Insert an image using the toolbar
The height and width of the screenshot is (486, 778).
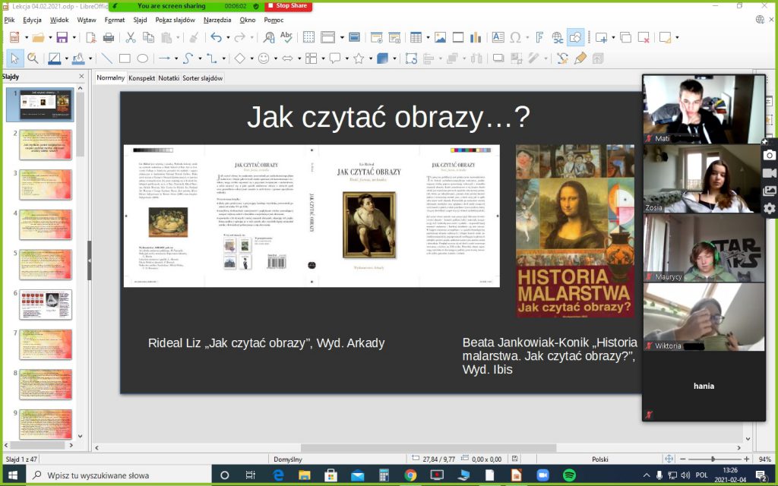click(440, 37)
